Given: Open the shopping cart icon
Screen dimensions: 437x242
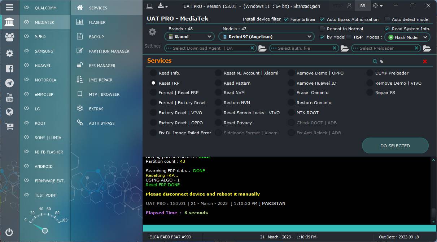Looking at the screenshot, I should pyautogui.click(x=9, y=126).
